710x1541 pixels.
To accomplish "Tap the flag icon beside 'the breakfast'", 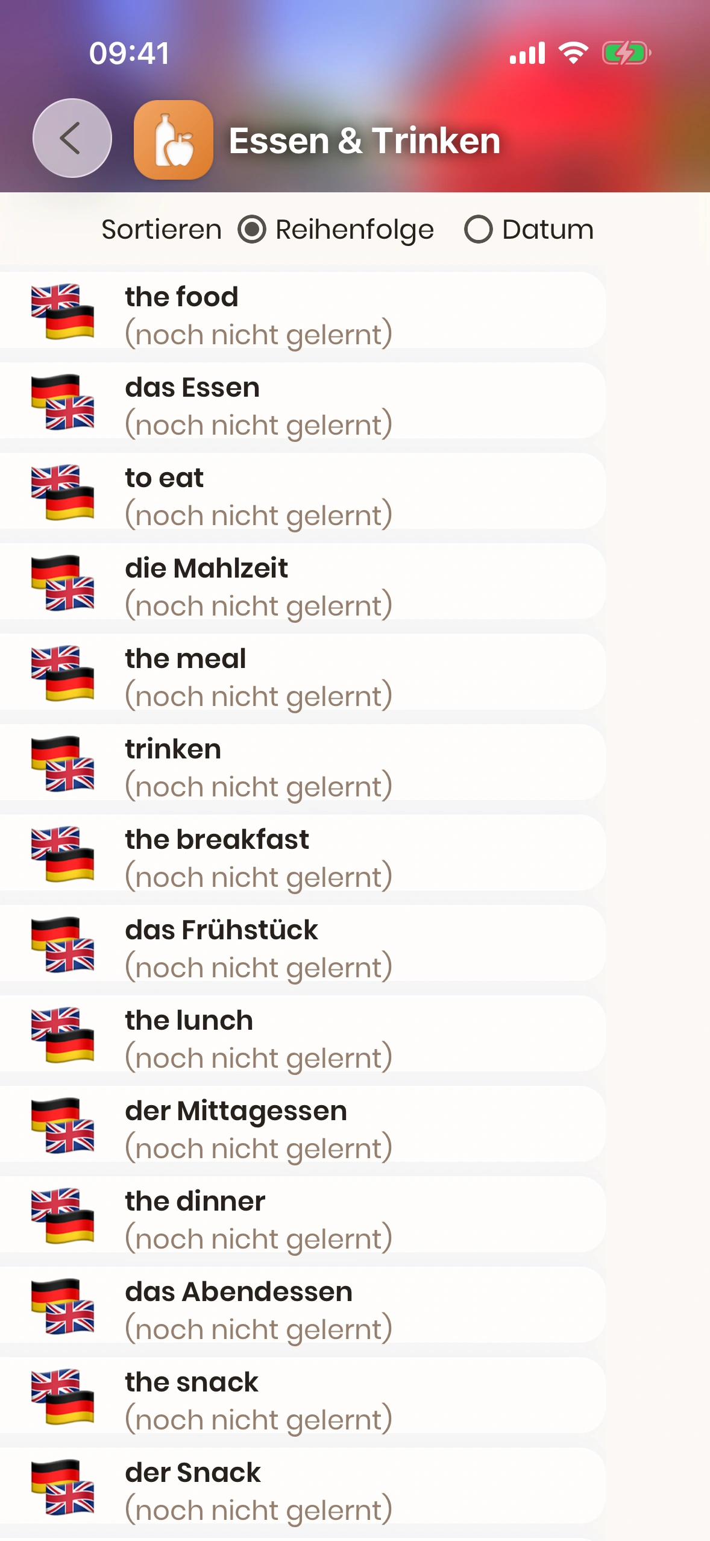I will 63,854.
